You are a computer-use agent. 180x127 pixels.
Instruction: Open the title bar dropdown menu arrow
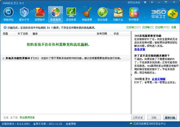pyautogui.click(x=152, y=2)
